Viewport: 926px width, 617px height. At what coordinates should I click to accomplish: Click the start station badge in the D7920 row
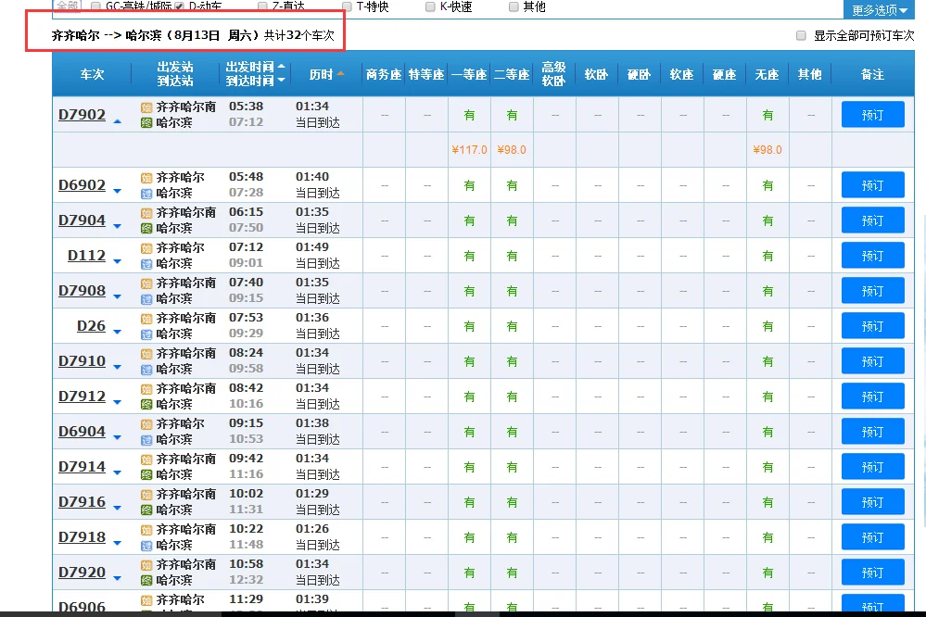click(145, 566)
